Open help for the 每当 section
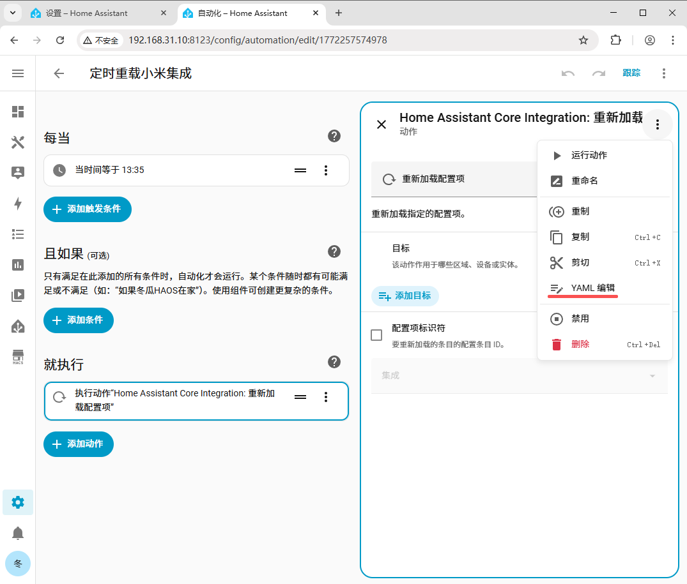The height and width of the screenshot is (584, 687). point(334,136)
